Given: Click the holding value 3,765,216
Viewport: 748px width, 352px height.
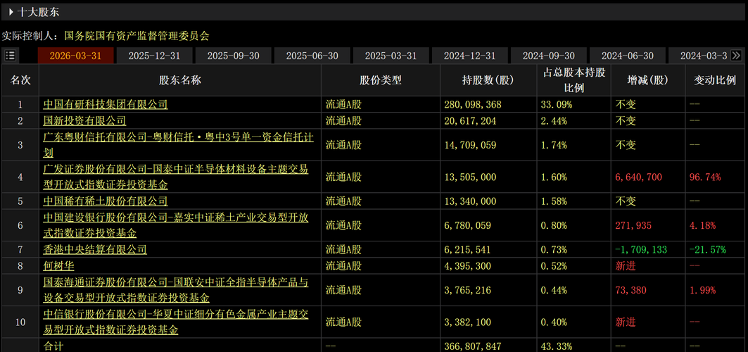Looking at the screenshot, I should [467, 290].
